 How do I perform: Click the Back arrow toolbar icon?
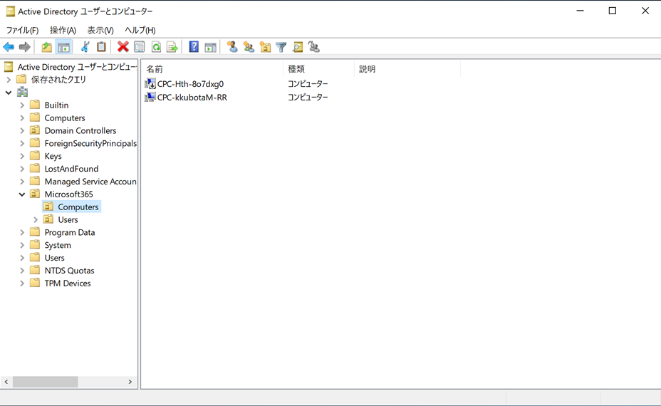(x=9, y=47)
